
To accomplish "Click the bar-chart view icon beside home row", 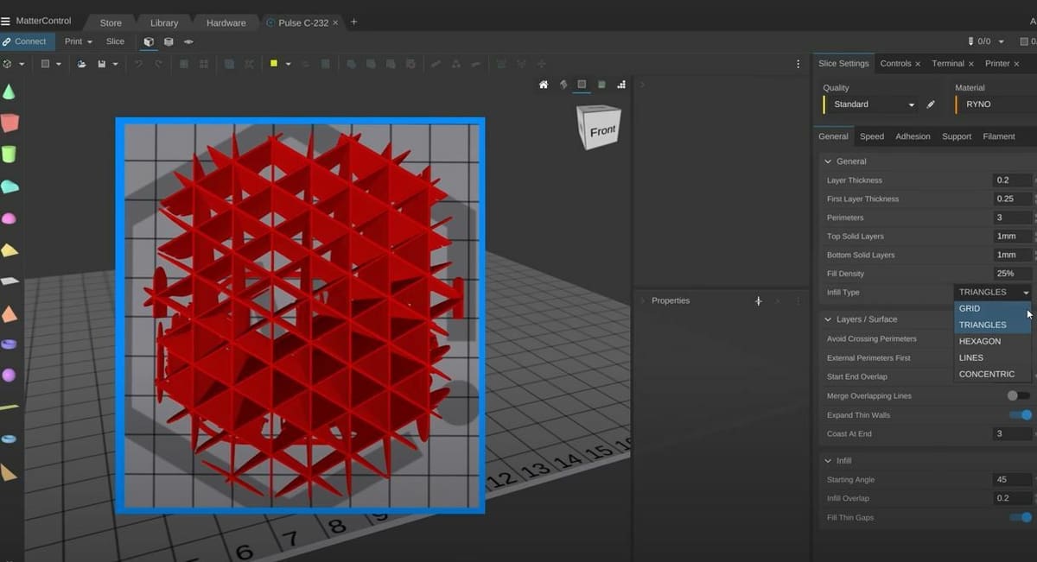I will click(621, 85).
